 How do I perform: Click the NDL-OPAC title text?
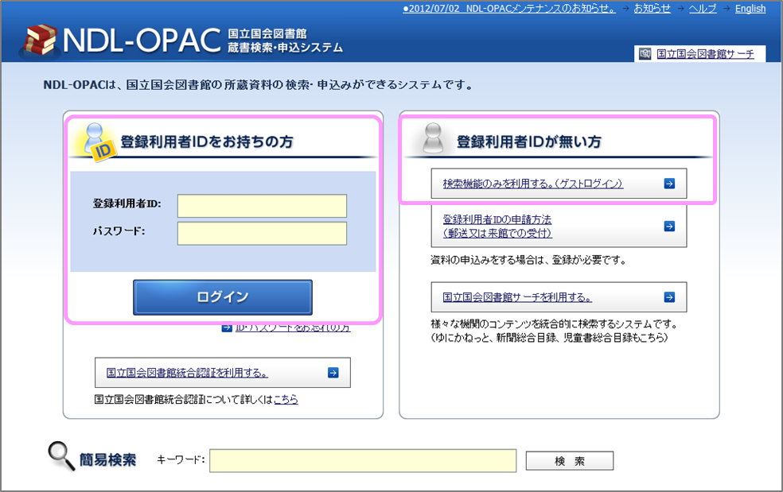pyautogui.click(x=142, y=40)
